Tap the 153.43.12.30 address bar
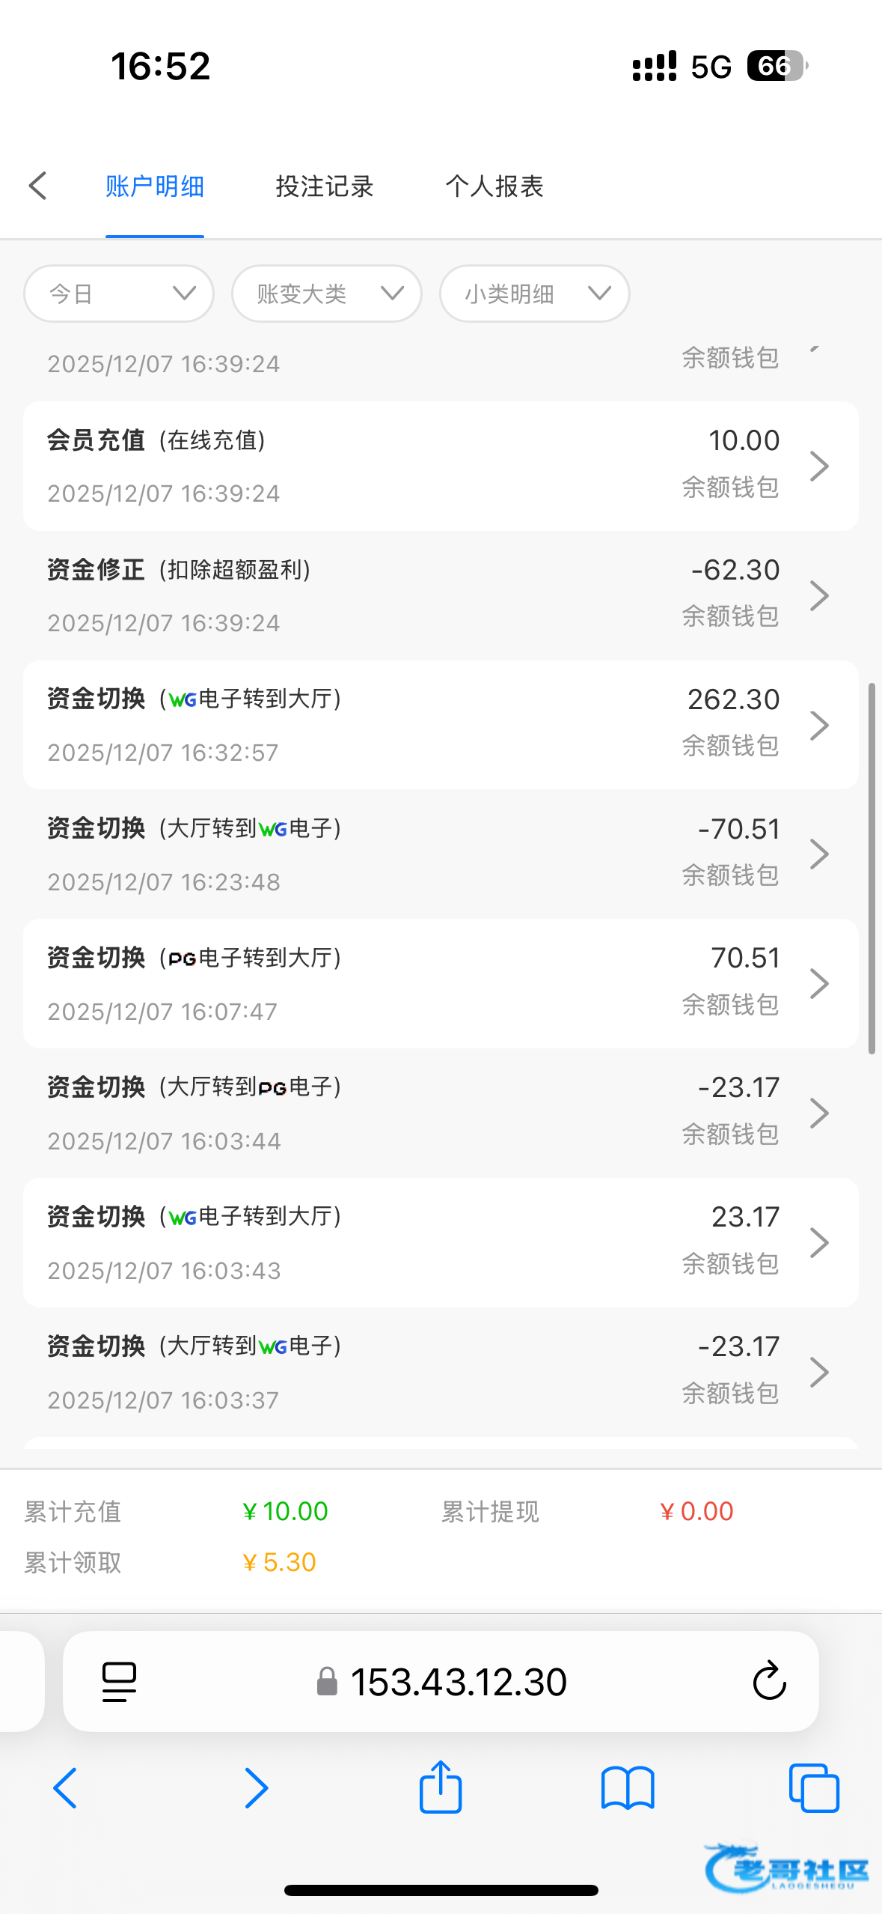The height and width of the screenshot is (1914, 882). [458, 1681]
